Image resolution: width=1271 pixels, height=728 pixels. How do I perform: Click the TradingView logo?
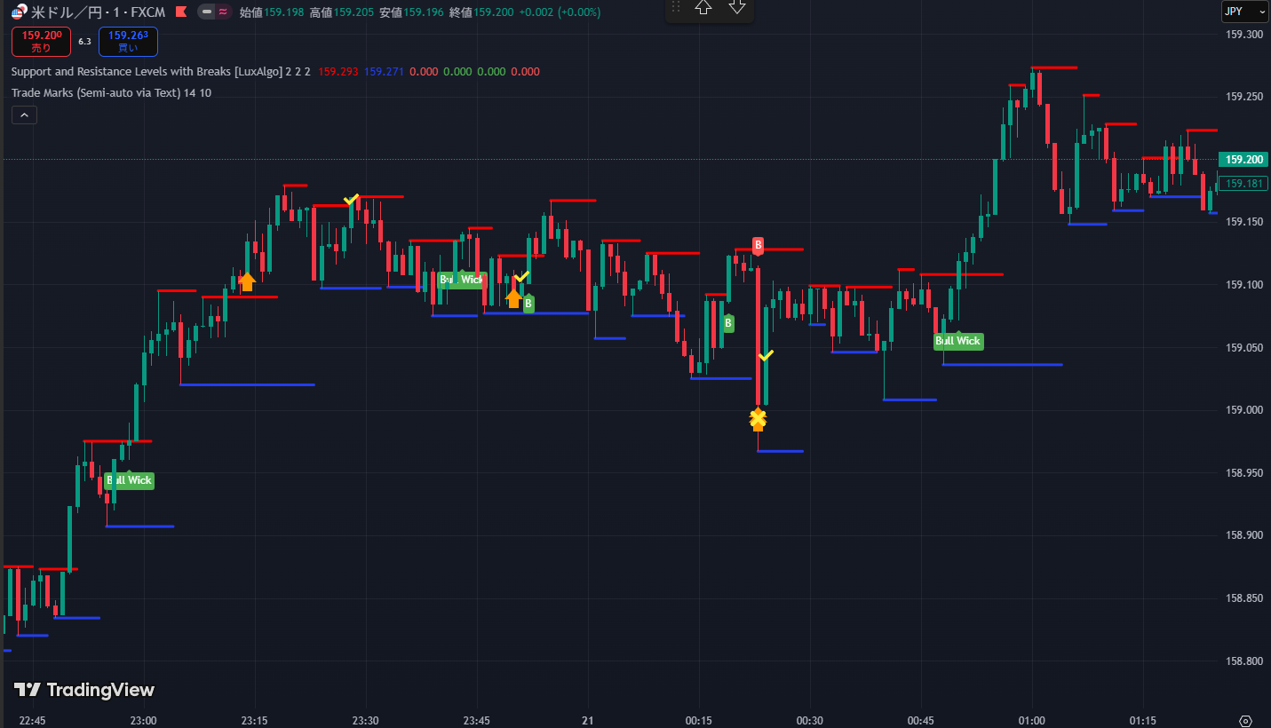(84, 690)
